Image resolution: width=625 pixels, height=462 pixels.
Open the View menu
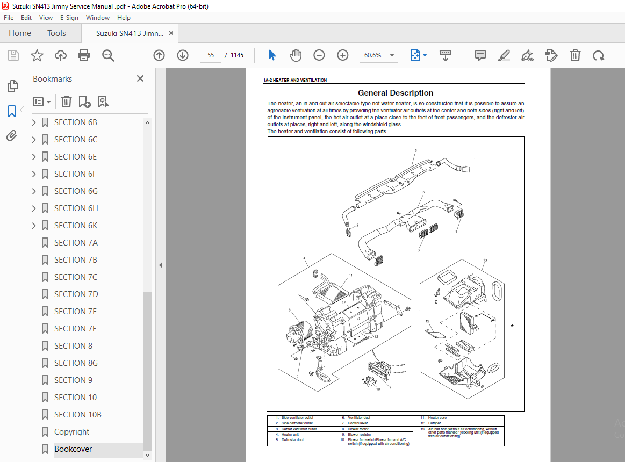(x=46, y=18)
